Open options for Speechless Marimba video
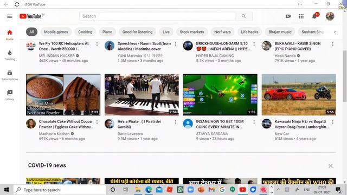 (176, 44)
